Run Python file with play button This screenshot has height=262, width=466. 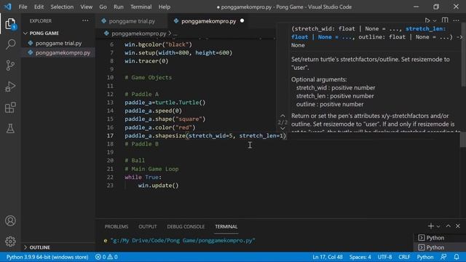coord(427,20)
